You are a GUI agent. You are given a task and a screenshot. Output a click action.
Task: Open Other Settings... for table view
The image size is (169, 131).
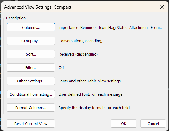(31, 81)
